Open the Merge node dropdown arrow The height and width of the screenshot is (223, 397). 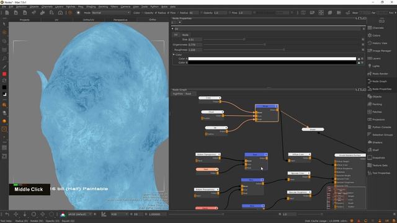(276, 106)
